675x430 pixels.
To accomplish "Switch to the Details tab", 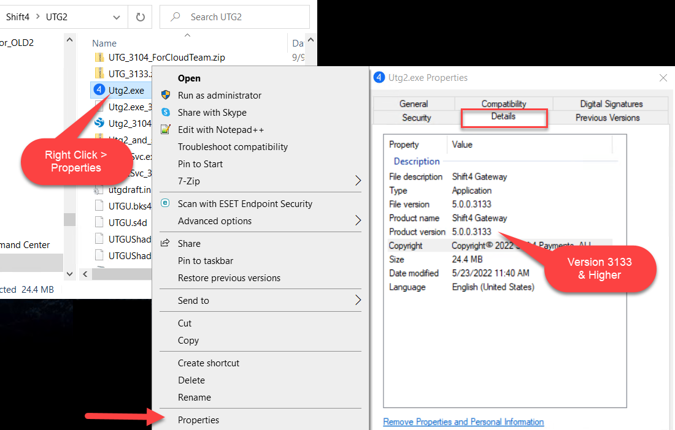I will pyautogui.click(x=503, y=116).
